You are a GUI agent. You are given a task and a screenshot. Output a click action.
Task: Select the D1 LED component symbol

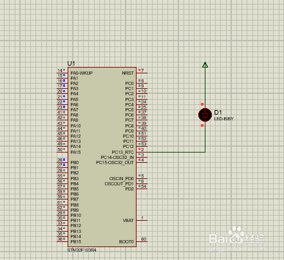click(205, 115)
